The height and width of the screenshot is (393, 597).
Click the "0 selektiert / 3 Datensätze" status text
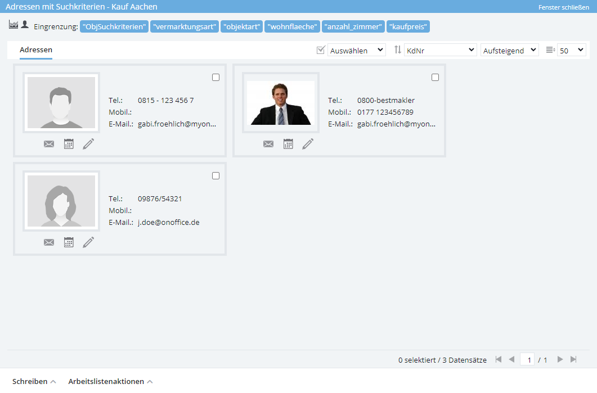pos(442,360)
